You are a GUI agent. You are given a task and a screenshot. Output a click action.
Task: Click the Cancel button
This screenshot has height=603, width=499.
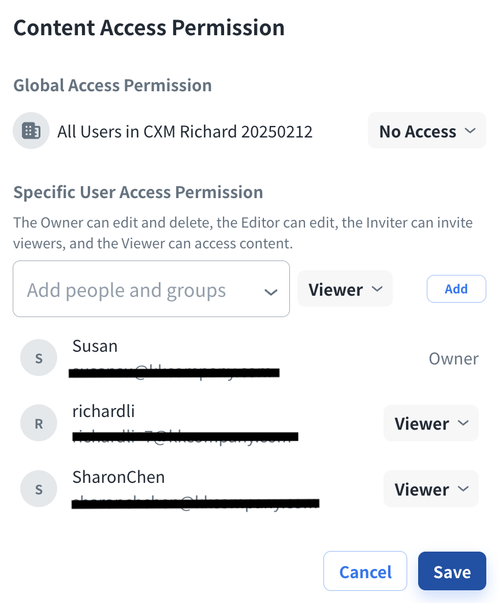(x=365, y=572)
